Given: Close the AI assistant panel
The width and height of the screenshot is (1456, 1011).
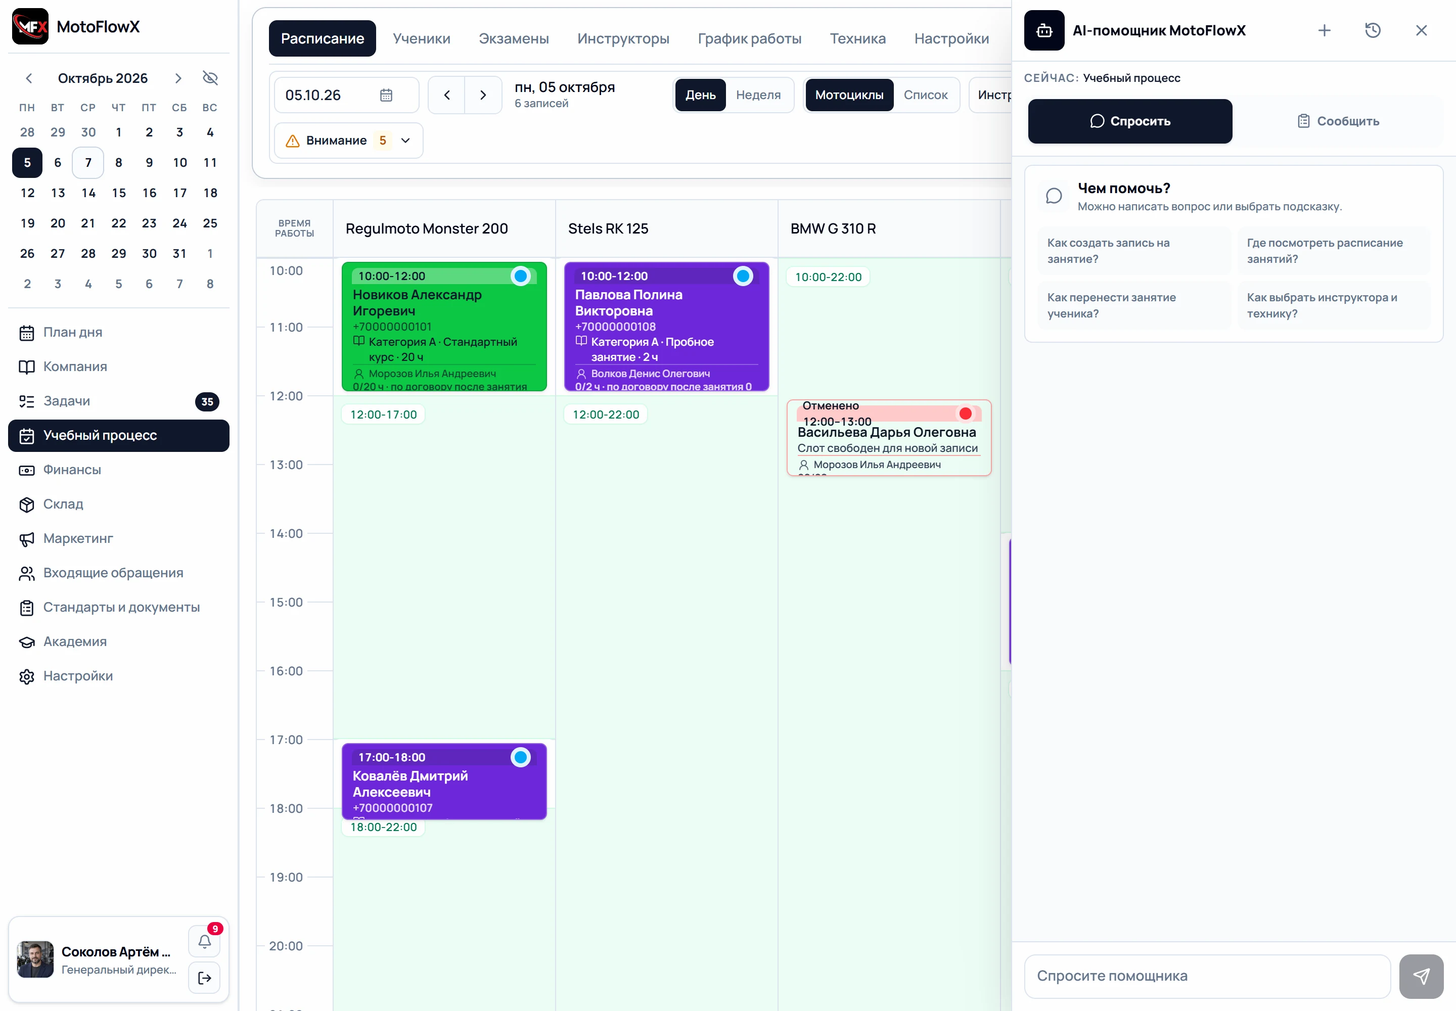Looking at the screenshot, I should click(1421, 30).
